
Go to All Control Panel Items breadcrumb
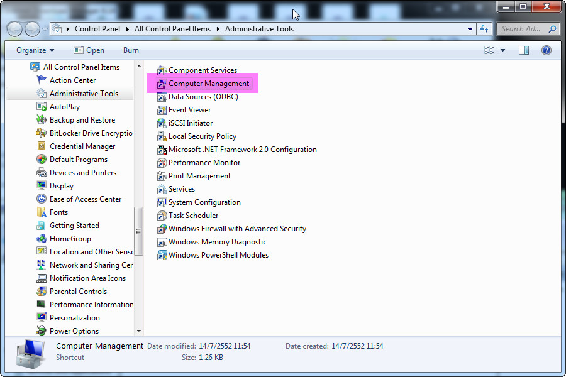point(172,29)
